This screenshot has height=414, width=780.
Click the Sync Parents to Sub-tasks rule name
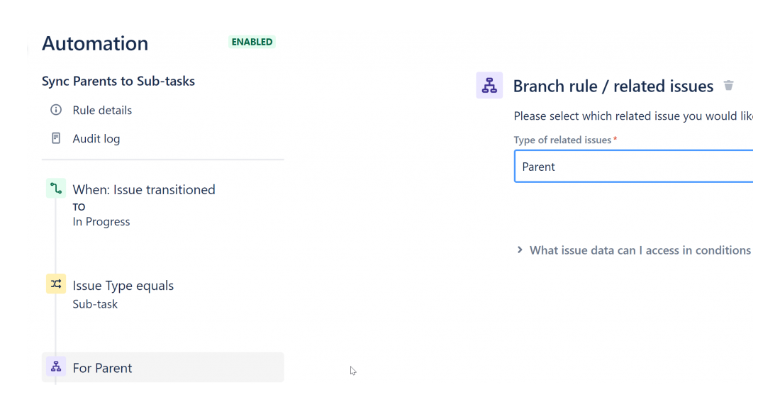point(118,81)
